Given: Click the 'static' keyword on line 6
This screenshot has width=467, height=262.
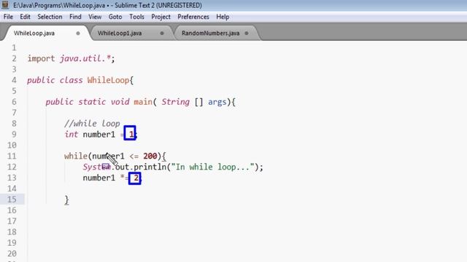Looking at the screenshot, I should pyautogui.click(x=92, y=102).
